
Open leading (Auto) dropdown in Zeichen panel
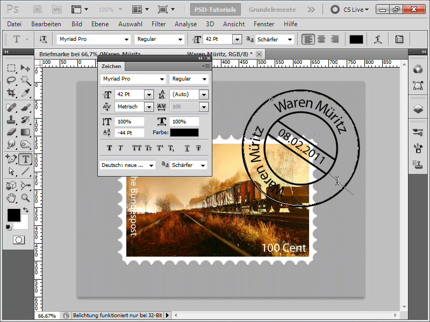tap(204, 95)
